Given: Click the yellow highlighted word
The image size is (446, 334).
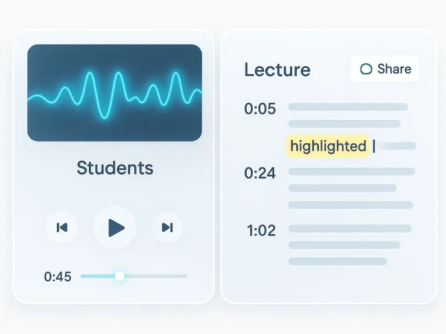Looking at the screenshot, I should 329,146.
